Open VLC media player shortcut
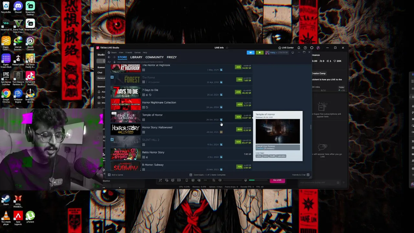 [x=6, y=218]
